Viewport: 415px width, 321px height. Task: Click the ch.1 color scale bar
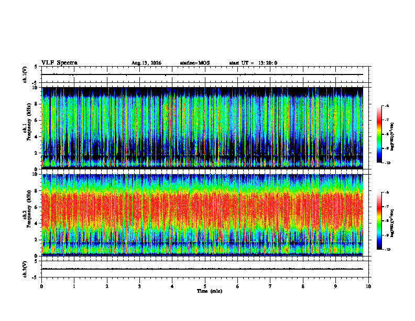[379, 134]
